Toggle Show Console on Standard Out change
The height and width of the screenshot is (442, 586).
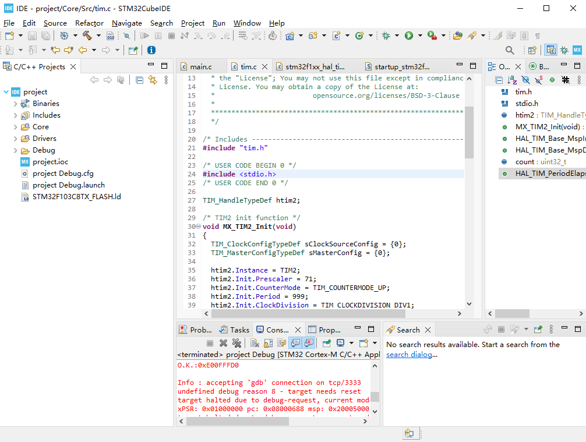295,343
